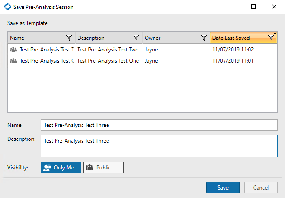
Task: Minimize the Save Pre-Analysis Session window
Action: coord(233,7)
